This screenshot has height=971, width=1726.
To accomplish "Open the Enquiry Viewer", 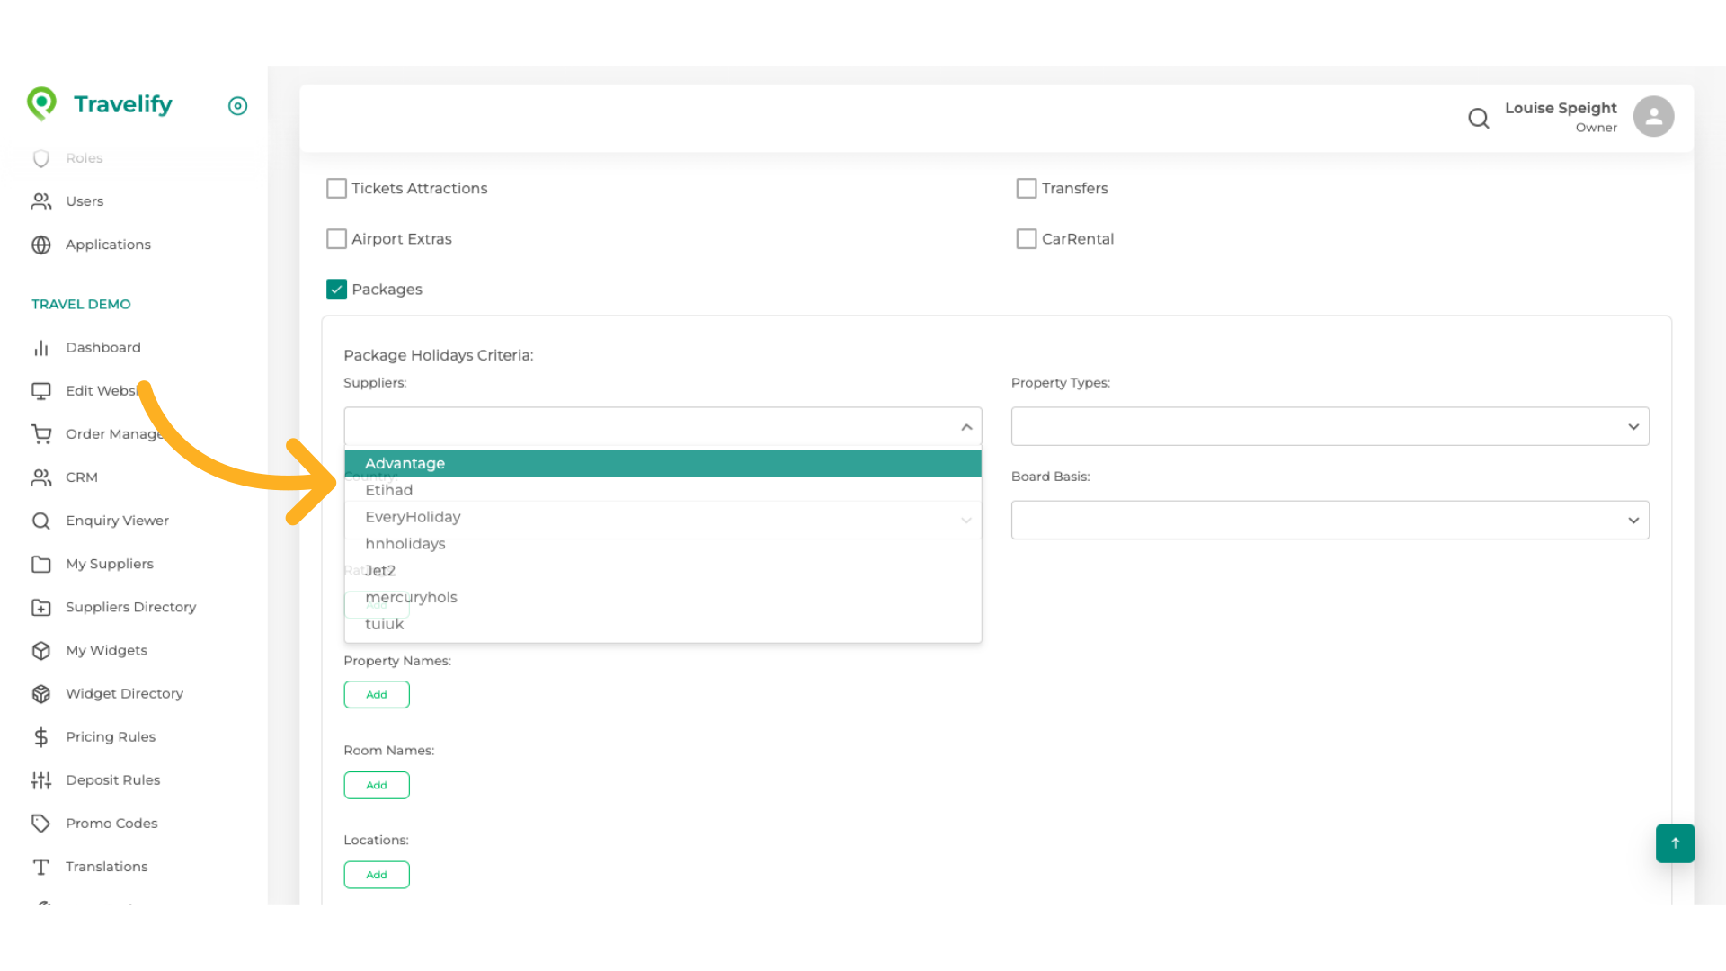I will tap(118, 521).
